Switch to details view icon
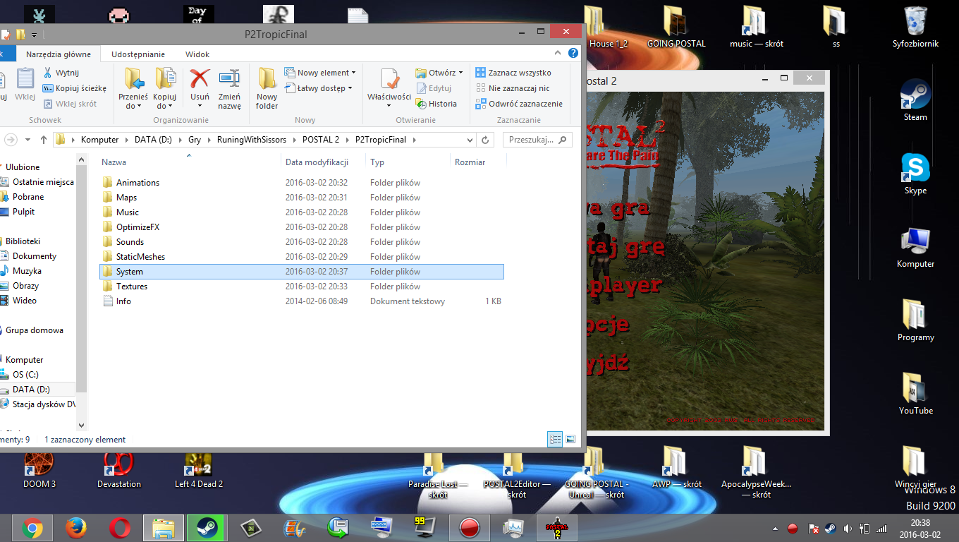Image resolution: width=959 pixels, height=542 pixels. (x=555, y=439)
